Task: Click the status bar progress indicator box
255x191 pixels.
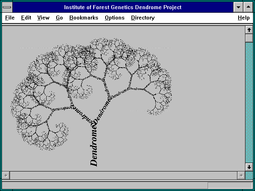Action: (230, 185)
